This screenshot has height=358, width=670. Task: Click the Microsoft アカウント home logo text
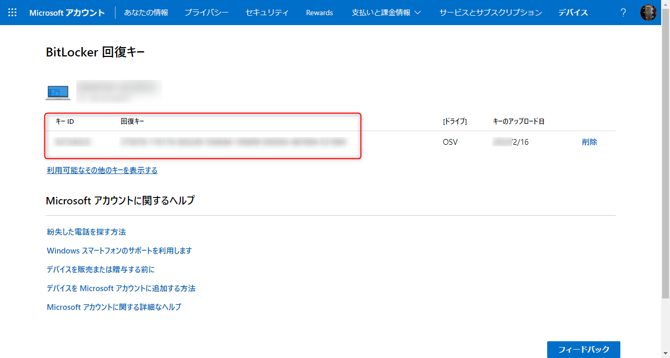(67, 13)
